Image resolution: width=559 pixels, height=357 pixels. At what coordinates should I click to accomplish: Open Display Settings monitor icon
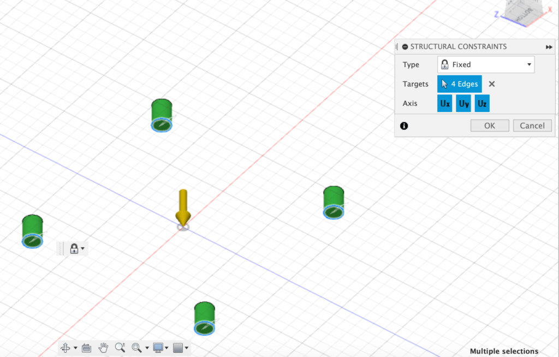tap(158, 348)
